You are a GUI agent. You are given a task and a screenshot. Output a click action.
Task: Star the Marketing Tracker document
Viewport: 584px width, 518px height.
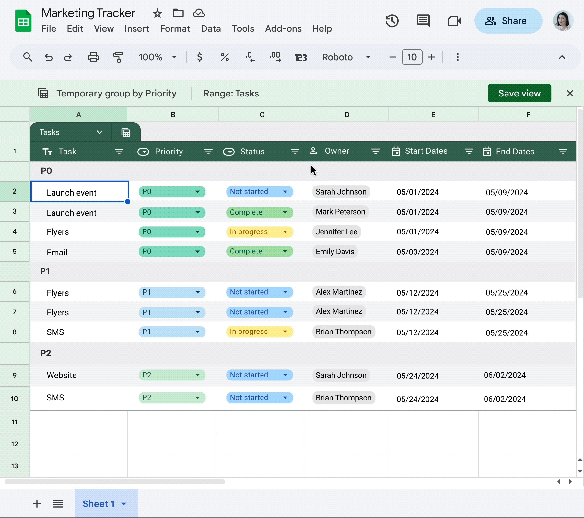158,13
